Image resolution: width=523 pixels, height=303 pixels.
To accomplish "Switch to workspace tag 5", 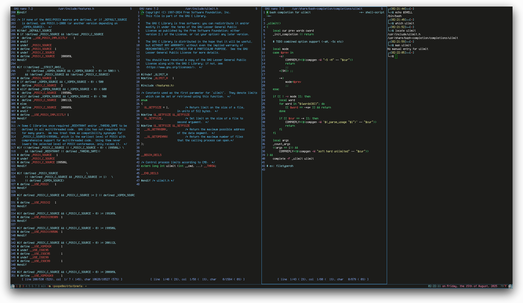I will coord(29,286).
